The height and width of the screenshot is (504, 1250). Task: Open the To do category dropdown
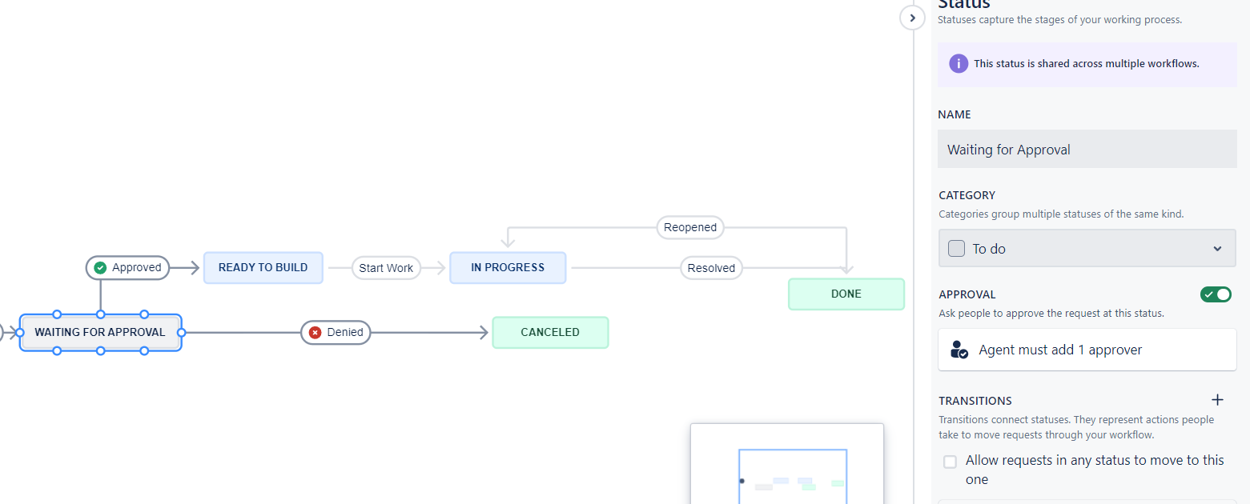[x=1087, y=249]
